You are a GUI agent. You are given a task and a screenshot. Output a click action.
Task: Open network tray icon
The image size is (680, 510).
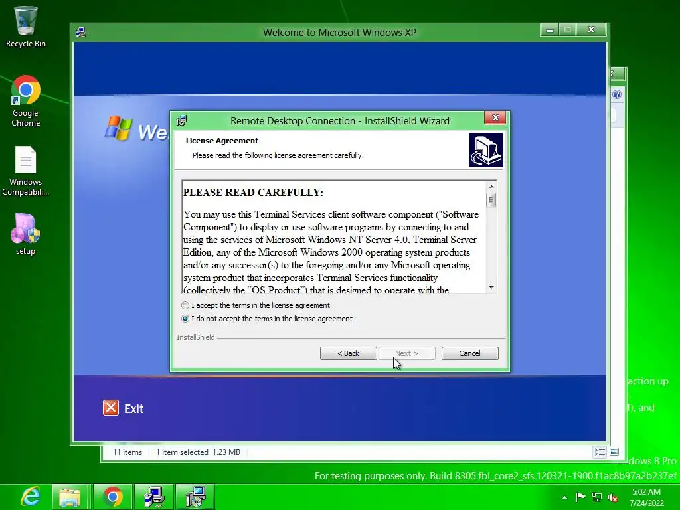point(597,497)
